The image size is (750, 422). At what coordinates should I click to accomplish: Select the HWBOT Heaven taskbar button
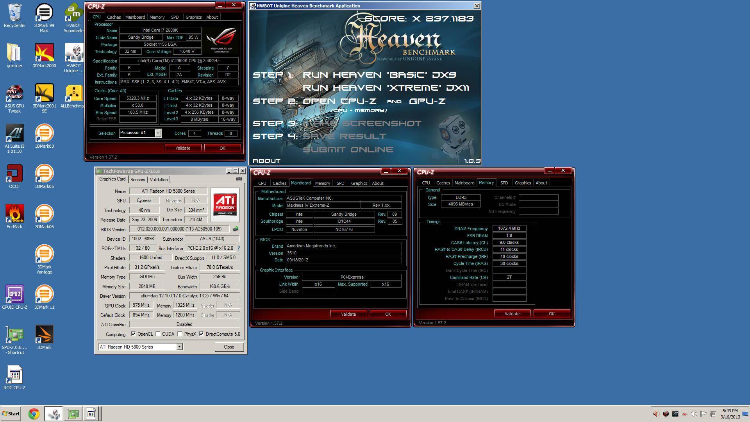click(54, 414)
